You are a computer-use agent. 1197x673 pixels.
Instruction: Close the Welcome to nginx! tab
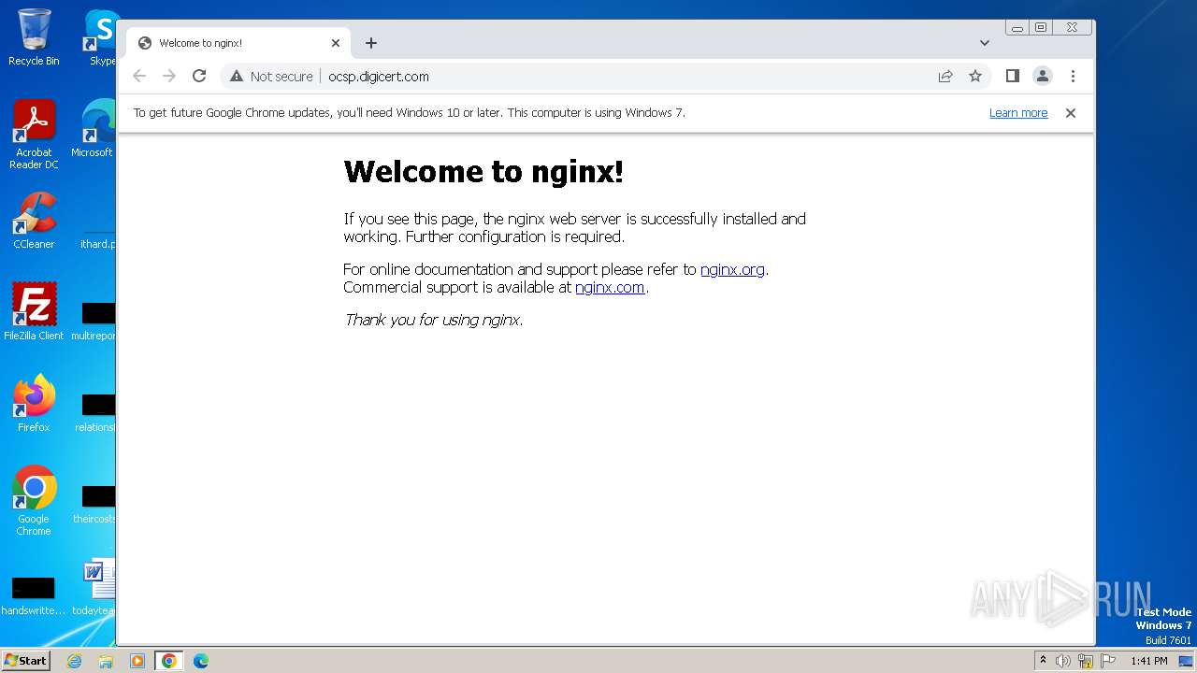click(336, 43)
